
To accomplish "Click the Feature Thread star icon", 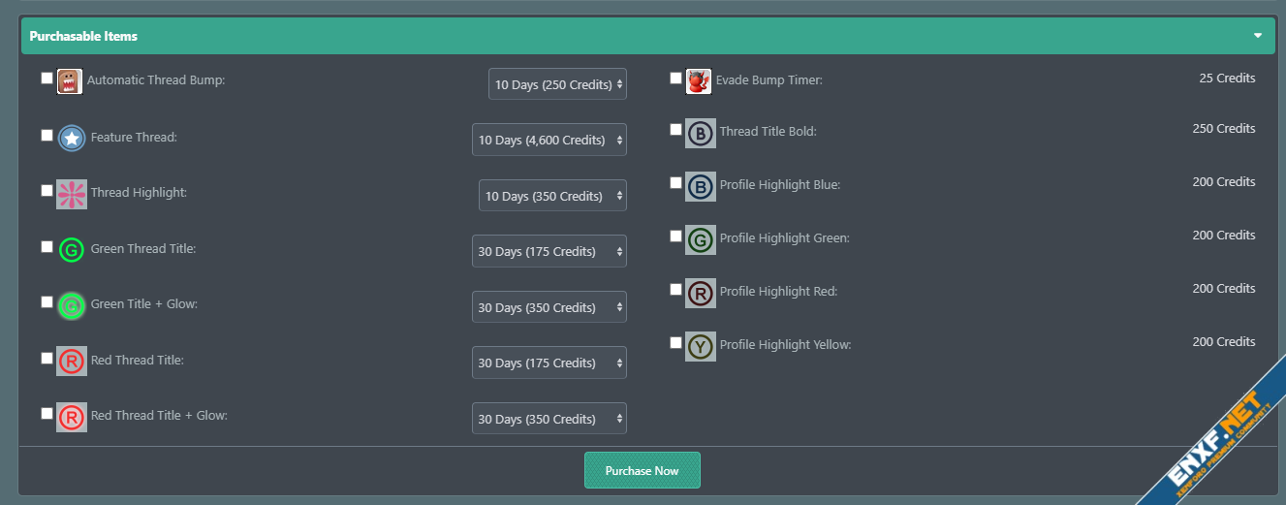I will tap(72, 139).
